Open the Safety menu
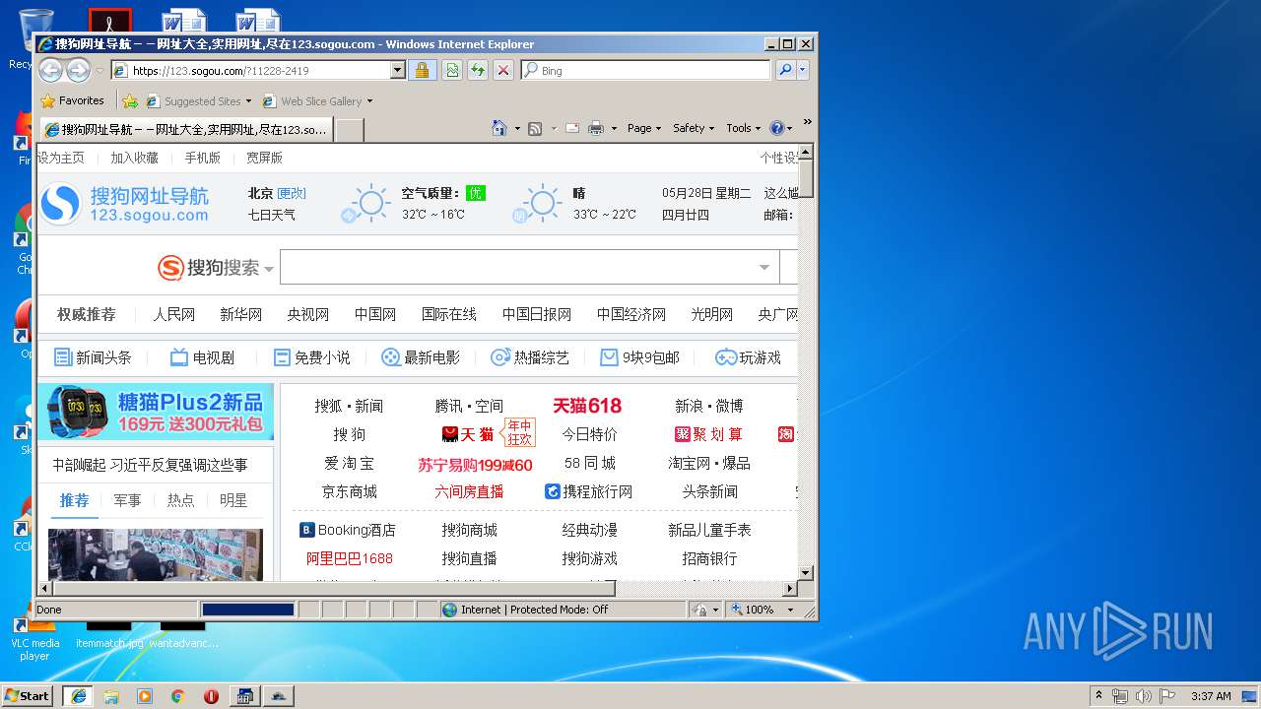Viewport: 1261px width, 709px height. tap(694, 128)
